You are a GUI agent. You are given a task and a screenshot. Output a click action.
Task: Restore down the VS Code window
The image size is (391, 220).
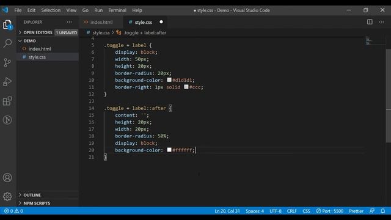(x=365, y=10)
